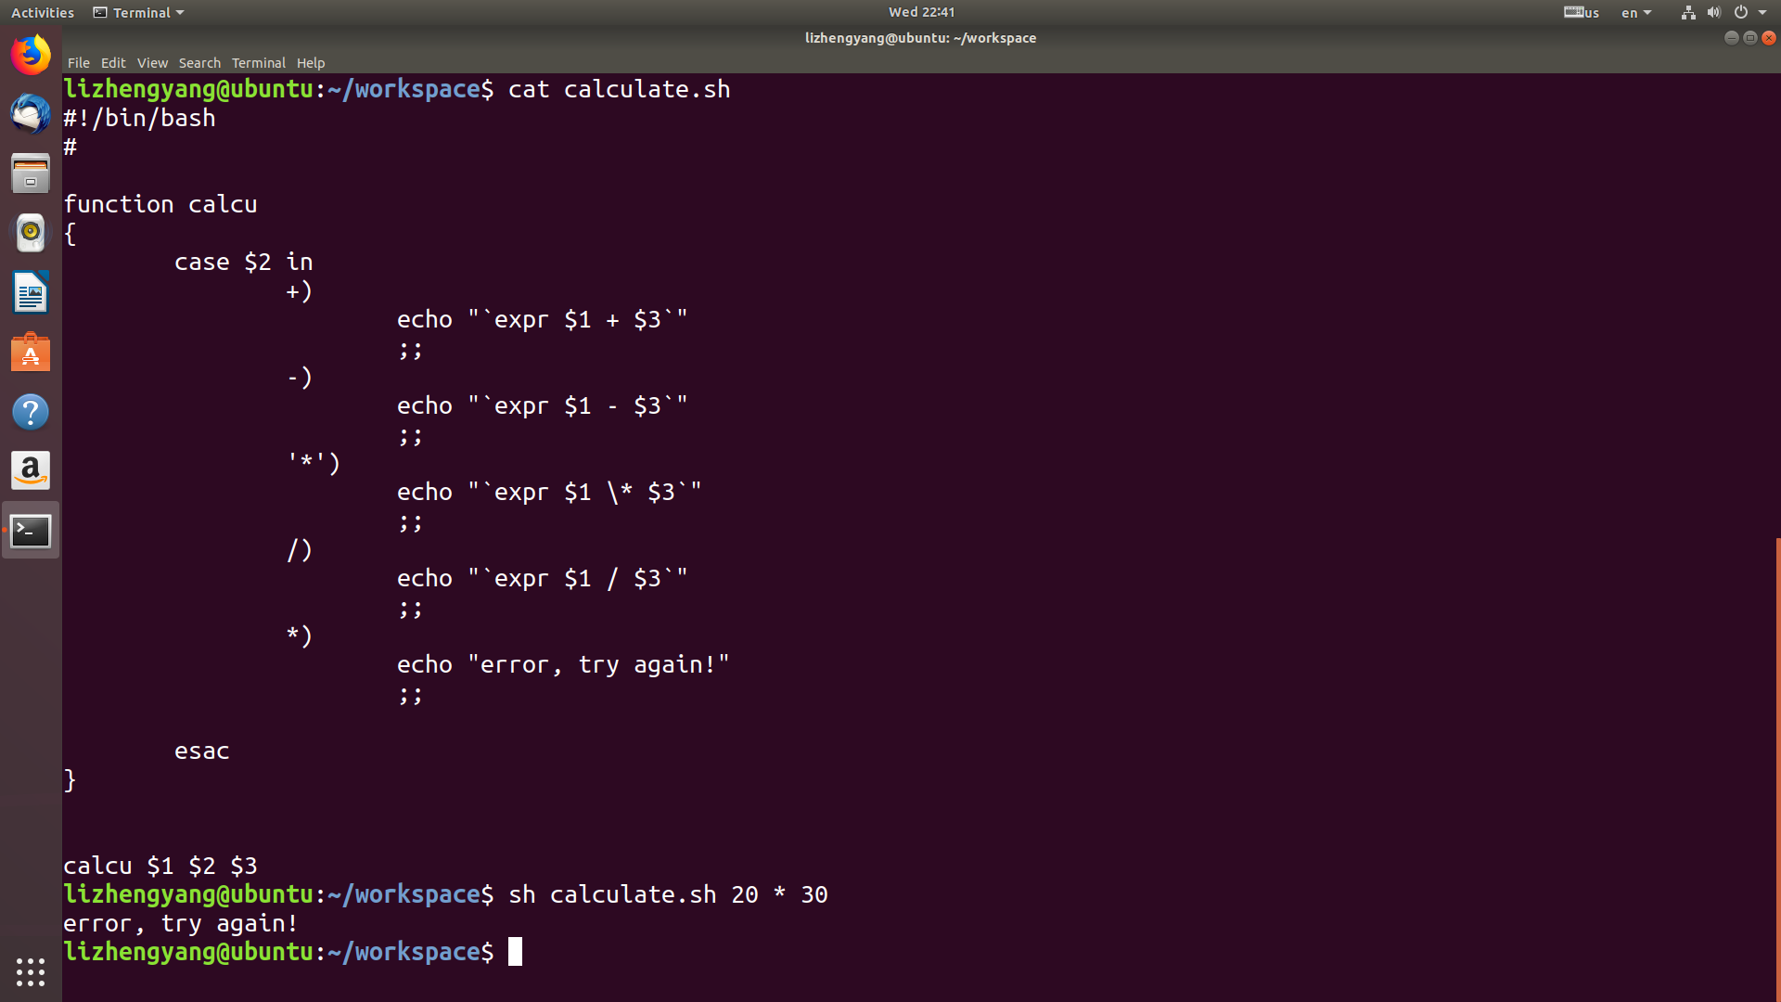Open the Search menu
This screenshot has height=1002, width=1781.
(199, 63)
